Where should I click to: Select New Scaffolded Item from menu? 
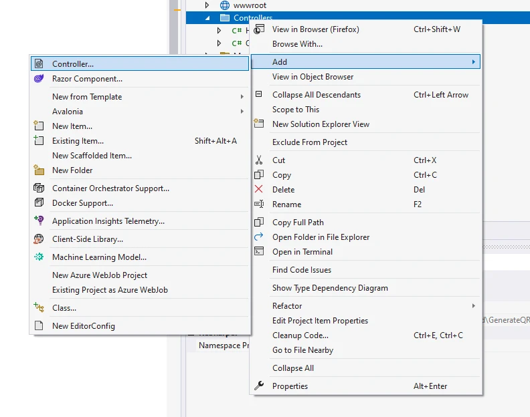[x=92, y=156]
